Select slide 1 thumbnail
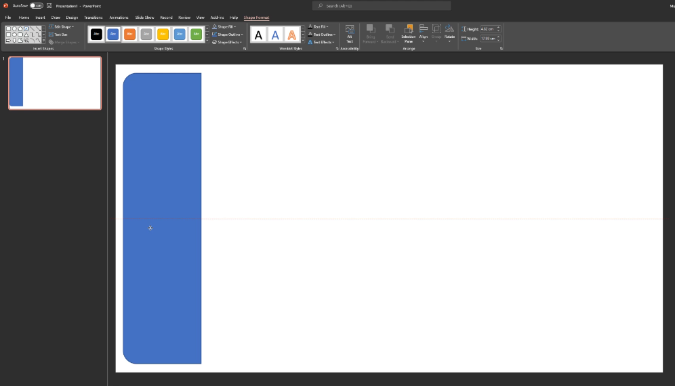Viewport: 675px width, 386px height. pyautogui.click(x=55, y=83)
